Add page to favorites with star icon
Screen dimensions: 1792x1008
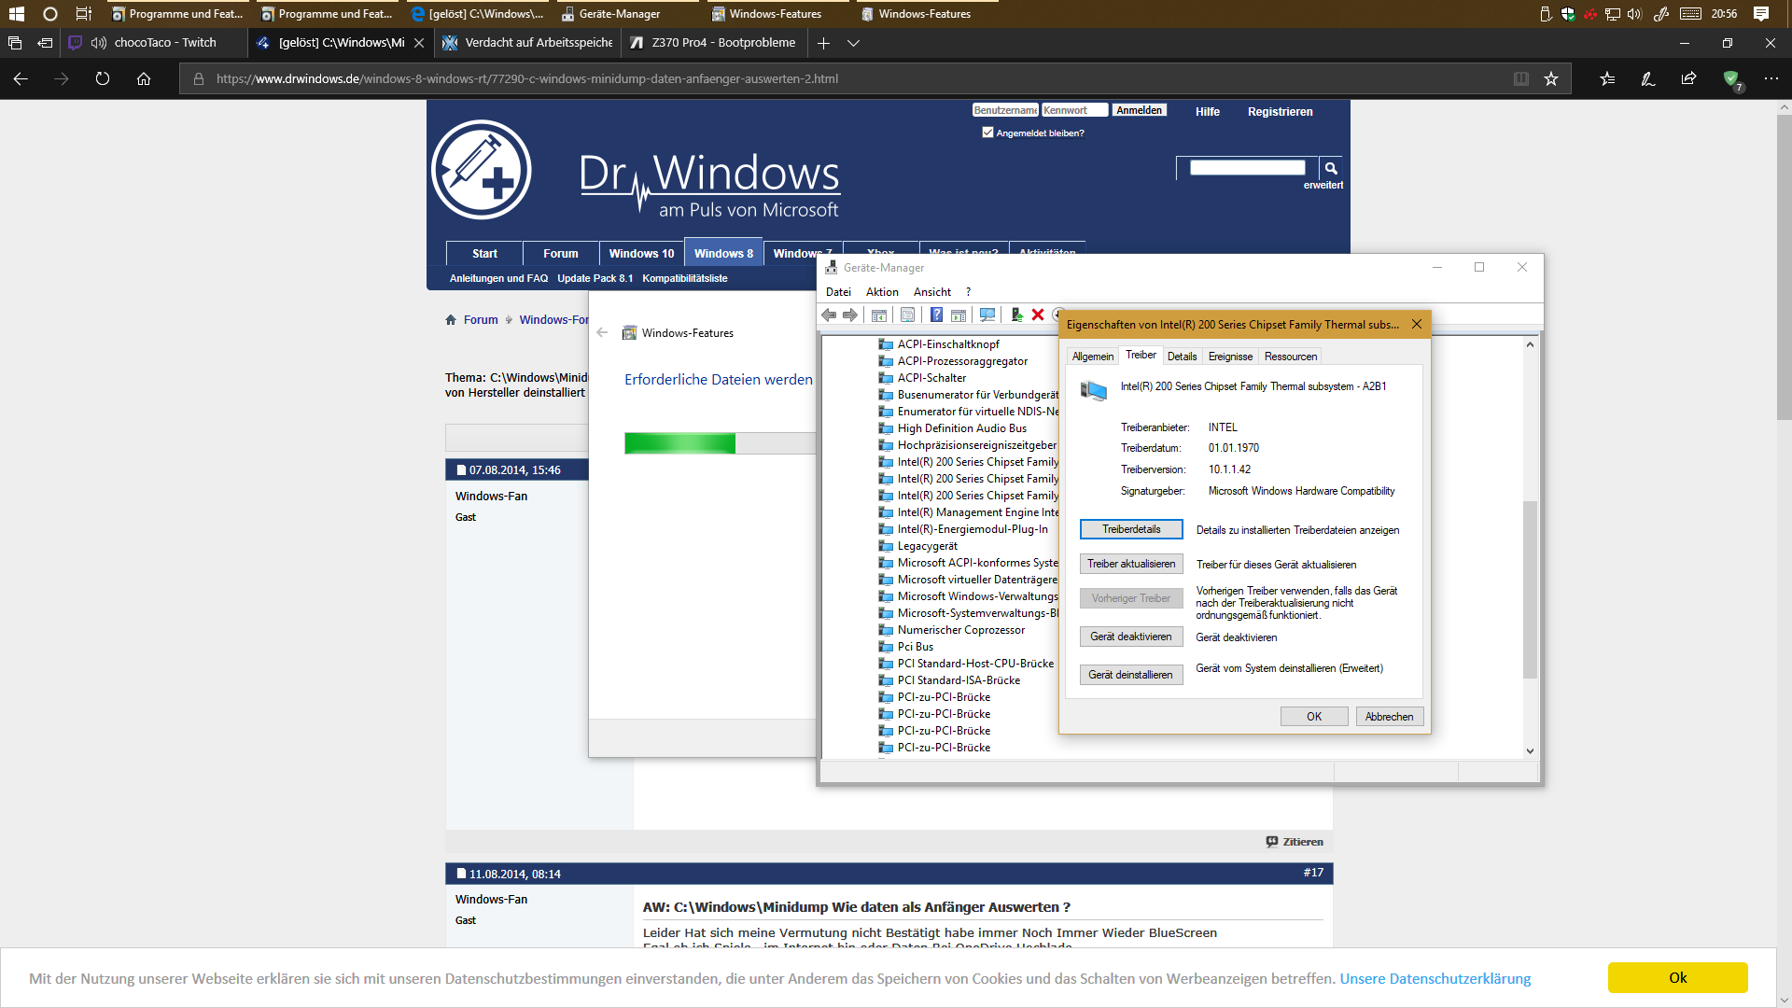(1551, 79)
